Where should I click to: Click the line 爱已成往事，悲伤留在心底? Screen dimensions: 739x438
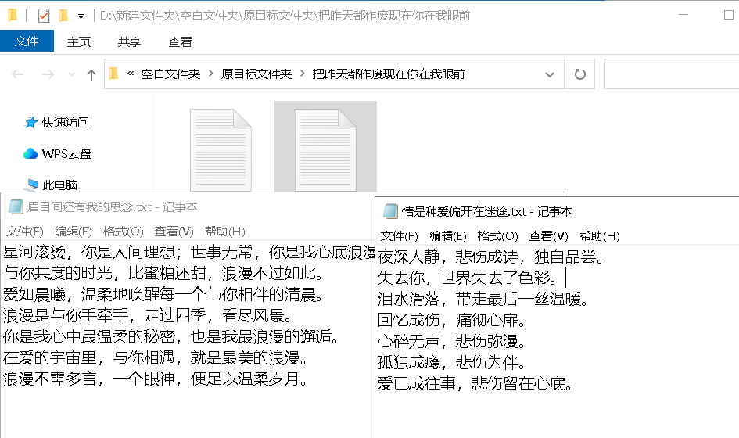click(x=475, y=383)
